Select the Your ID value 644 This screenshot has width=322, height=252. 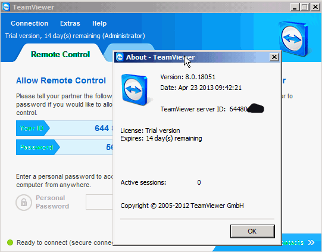click(x=102, y=128)
